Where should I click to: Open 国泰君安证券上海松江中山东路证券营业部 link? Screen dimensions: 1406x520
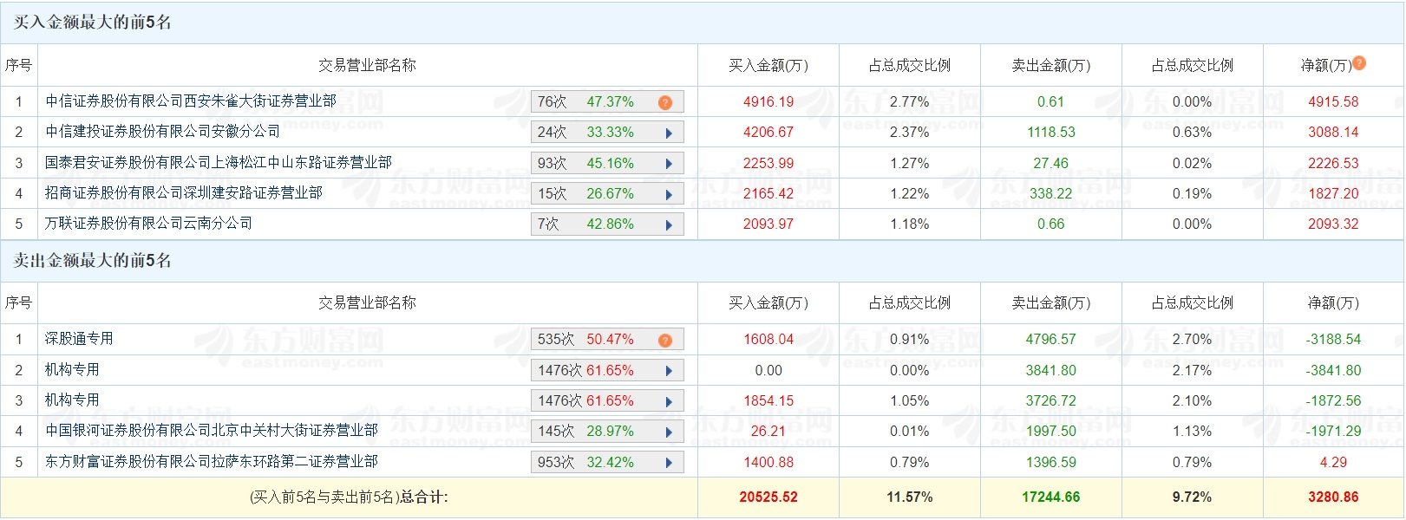(219, 162)
